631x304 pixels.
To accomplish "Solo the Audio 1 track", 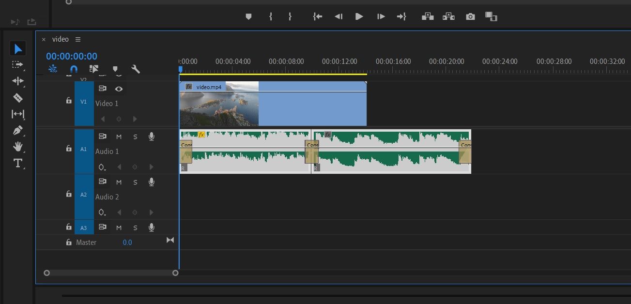I will [x=135, y=137].
